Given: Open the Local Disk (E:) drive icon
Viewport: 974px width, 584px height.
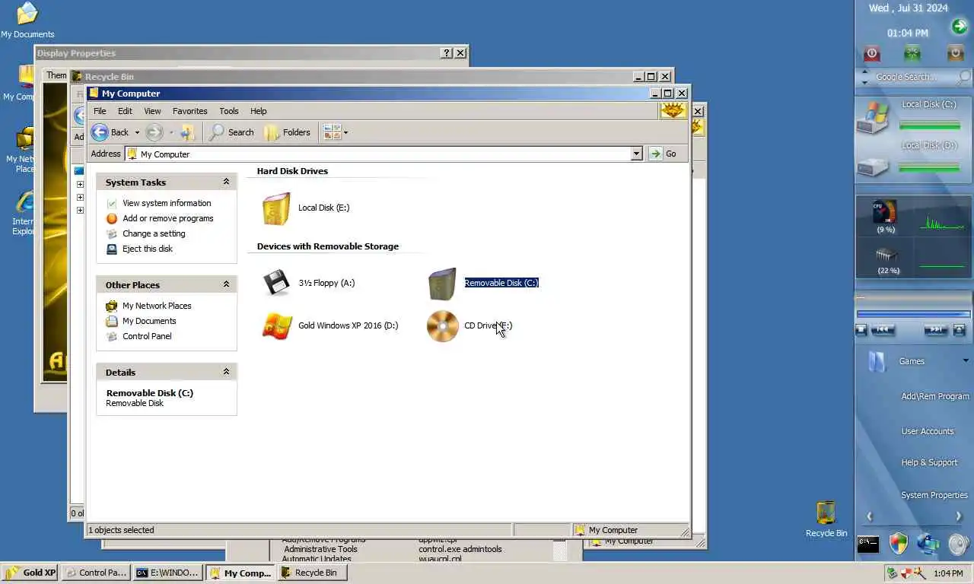Looking at the screenshot, I should [276, 208].
